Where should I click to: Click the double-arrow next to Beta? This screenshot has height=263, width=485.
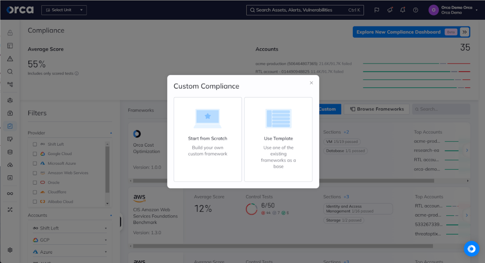(464, 32)
